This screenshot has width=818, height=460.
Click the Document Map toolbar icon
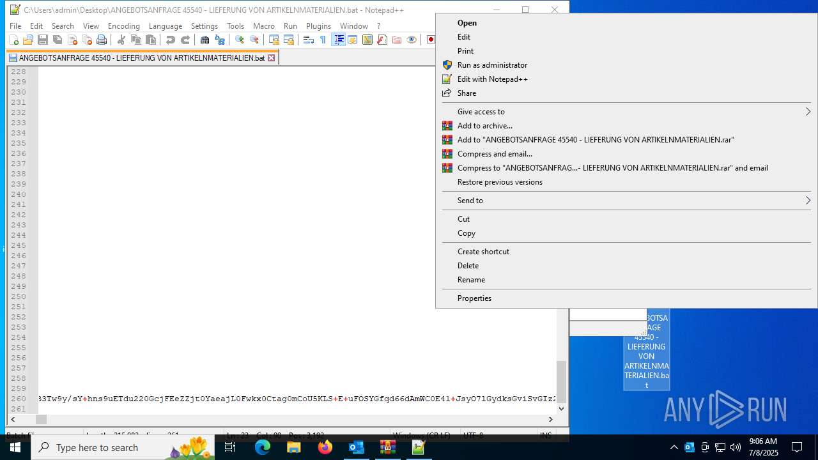click(367, 40)
